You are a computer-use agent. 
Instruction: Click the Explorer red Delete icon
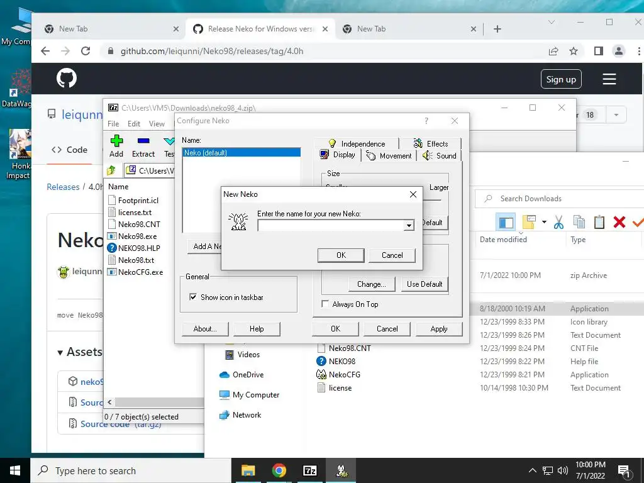pos(619,222)
